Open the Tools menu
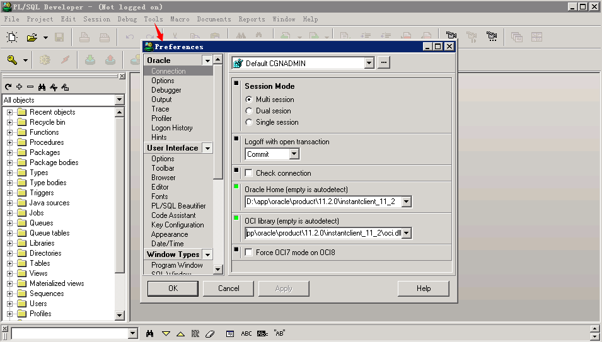Image resolution: width=602 pixels, height=342 pixels. click(x=154, y=19)
